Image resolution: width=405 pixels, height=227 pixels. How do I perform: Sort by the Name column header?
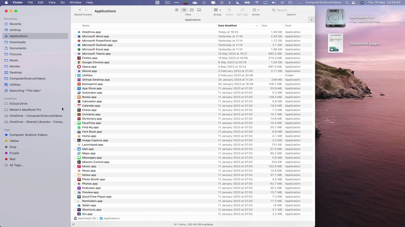pyautogui.click(x=86, y=26)
